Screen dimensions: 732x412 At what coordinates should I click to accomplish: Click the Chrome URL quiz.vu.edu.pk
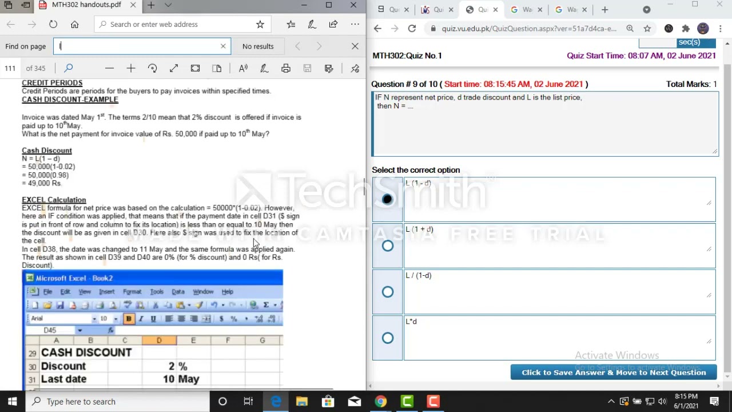(x=529, y=29)
